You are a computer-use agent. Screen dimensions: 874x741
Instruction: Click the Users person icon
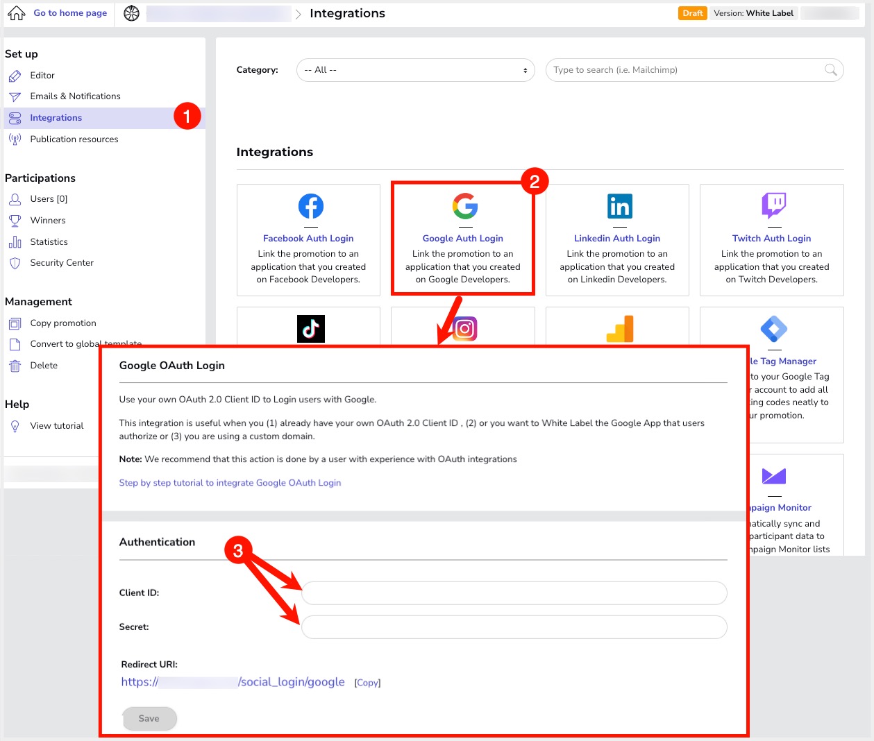coord(15,199)
